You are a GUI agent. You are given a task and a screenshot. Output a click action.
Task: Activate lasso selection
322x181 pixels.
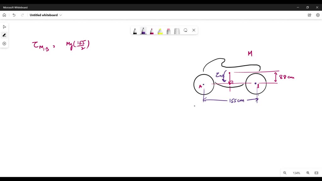(x=185, y=30)
